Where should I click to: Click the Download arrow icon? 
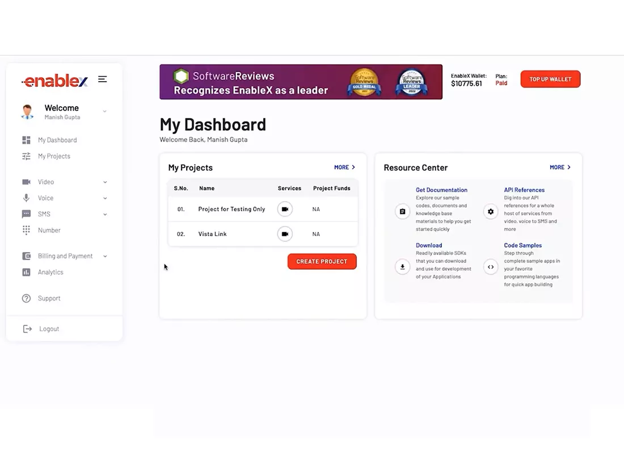coord(402,267)
